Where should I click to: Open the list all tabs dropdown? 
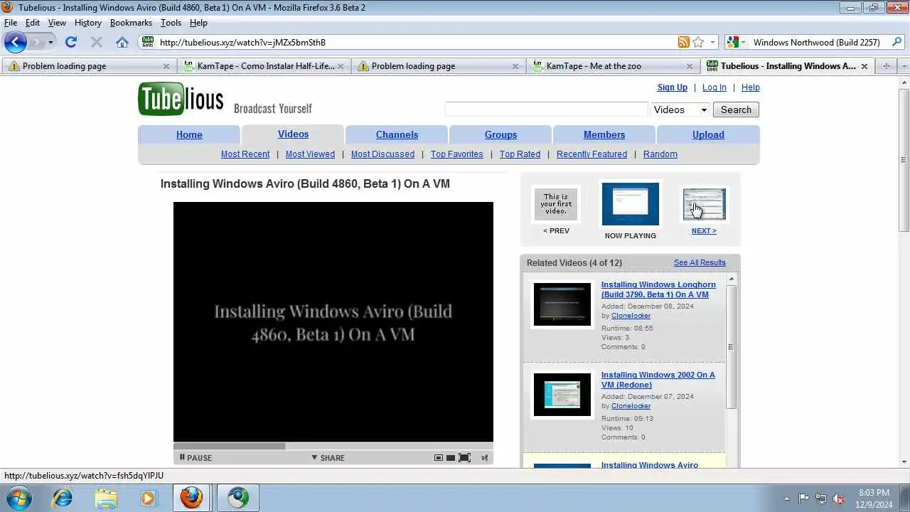pyautogui.click(x=904, y=66)
